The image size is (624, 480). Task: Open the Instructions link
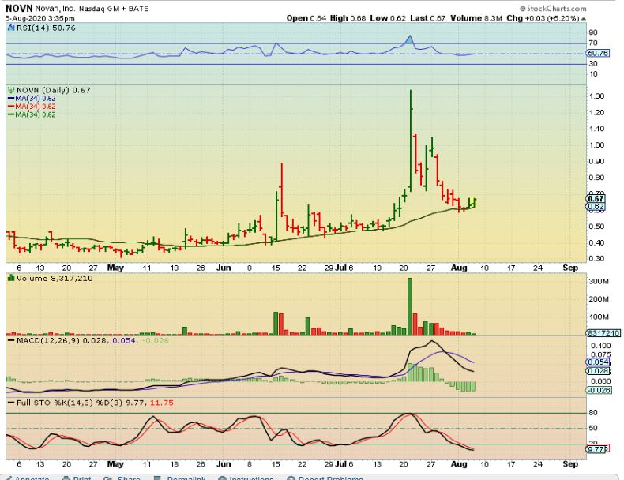251,478
